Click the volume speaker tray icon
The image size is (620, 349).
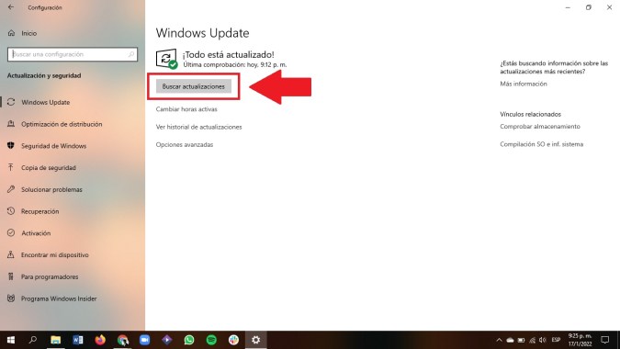coord(543,340)
